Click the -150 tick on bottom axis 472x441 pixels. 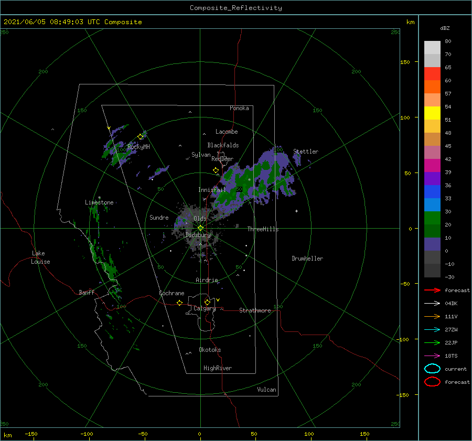tap(31, 434)
